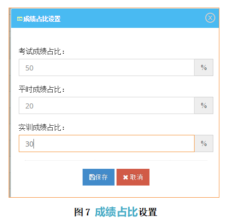Click the white X icon on 取消
Viewport: 227px width, 220px height.
(126, 177)
